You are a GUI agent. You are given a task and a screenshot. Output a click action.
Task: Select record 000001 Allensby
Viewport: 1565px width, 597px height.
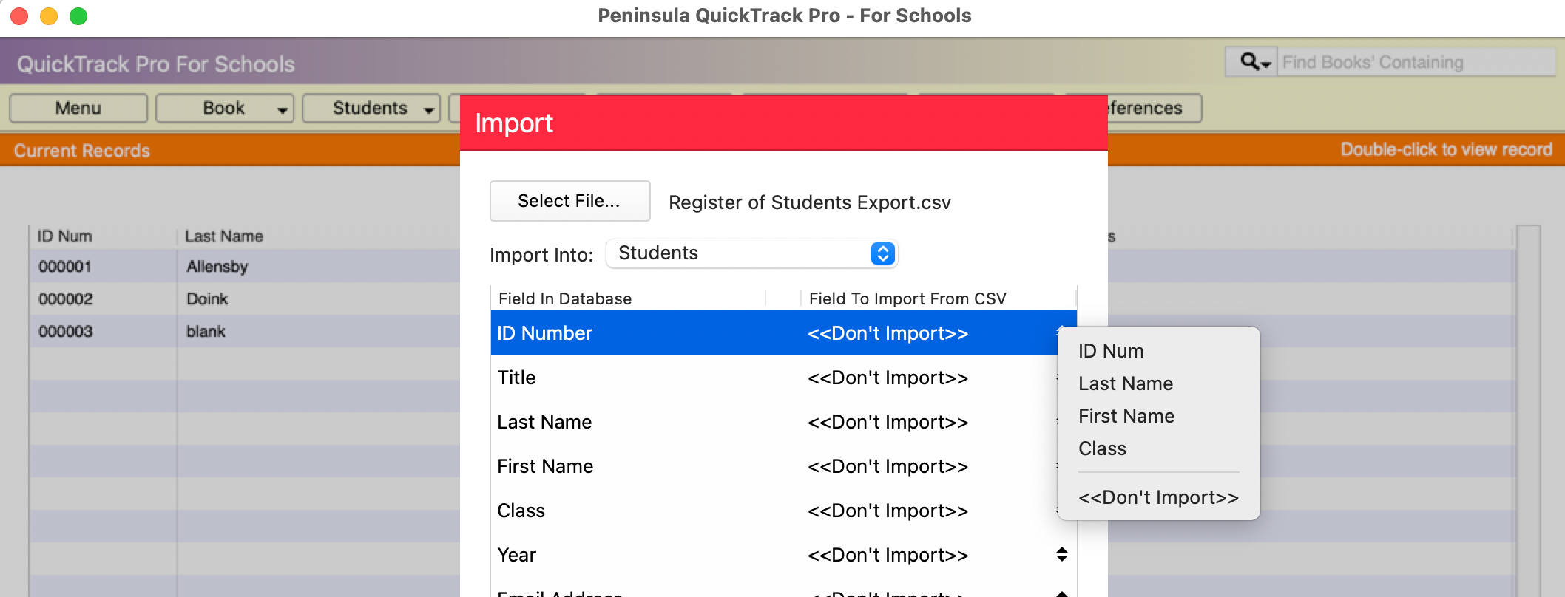click(x=244, y=266)
